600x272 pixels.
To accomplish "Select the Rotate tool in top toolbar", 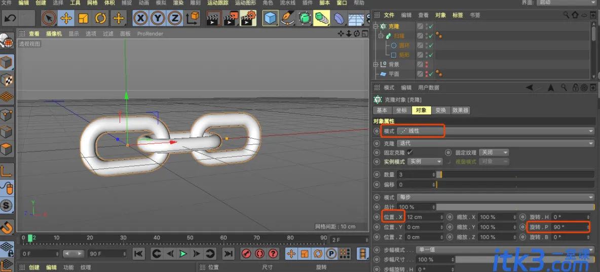I will pos(101,18).
